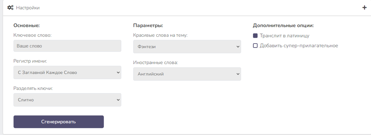
Task: Open the Регистр имени dropdown
Action: tap(67, 73)
